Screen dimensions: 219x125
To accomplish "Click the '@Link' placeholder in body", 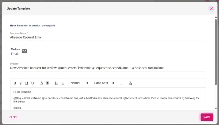I will [x=17, y=108].
